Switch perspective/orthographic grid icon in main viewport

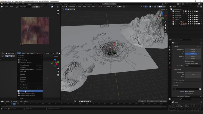pyautogui.click(x=165, y=31)
